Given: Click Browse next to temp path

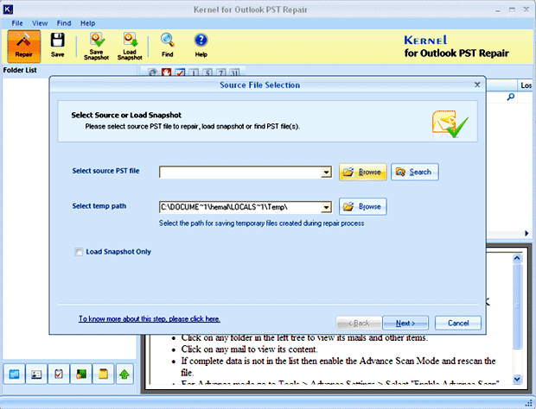Looking at the screenshot, I should [363, 207].
